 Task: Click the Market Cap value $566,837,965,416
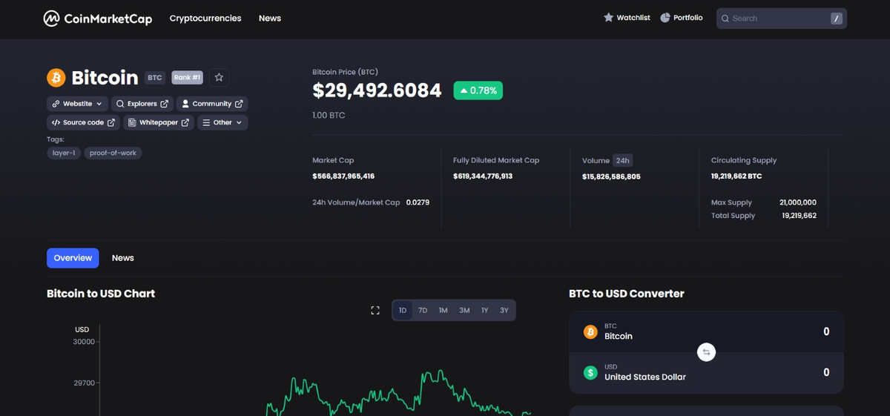(343, 176)
